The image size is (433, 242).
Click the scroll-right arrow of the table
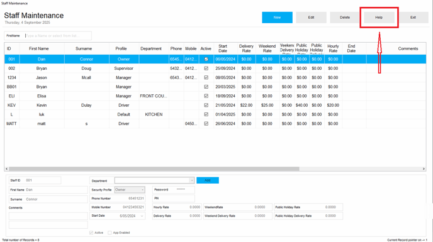[x=424, y=168]
